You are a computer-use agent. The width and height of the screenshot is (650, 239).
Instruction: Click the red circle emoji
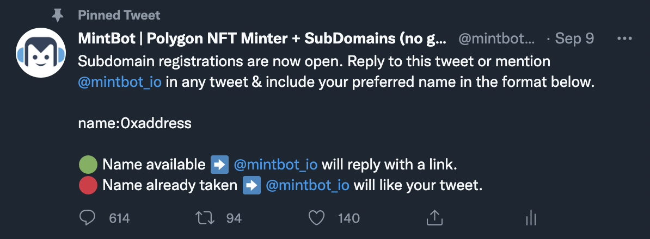[x=88, y=186]
